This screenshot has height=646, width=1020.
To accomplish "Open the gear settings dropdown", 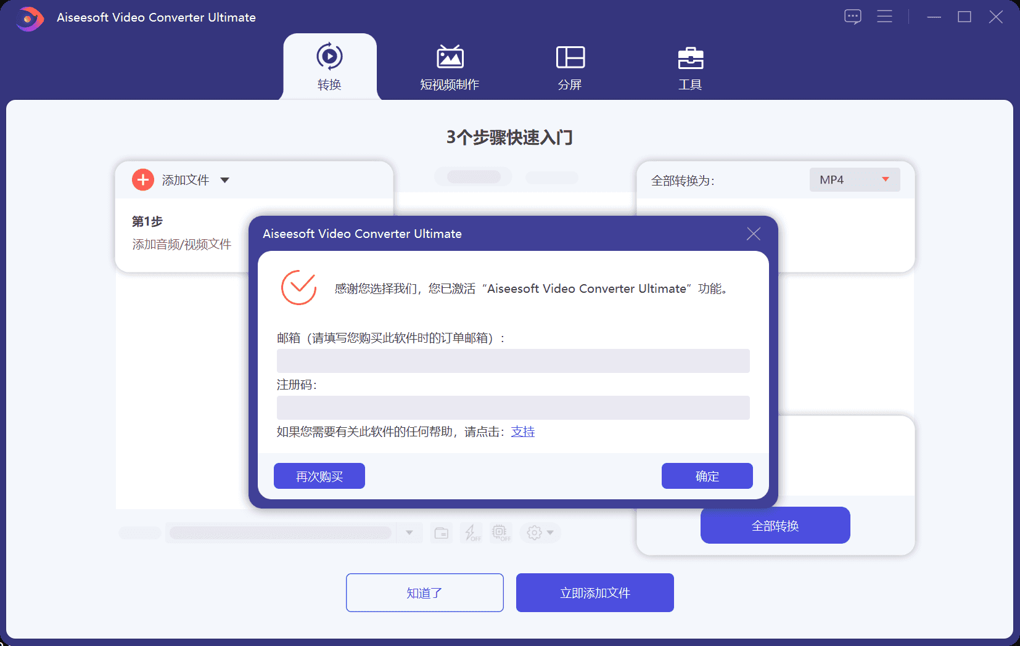I will pyautogui.click(x=540, y=533).
